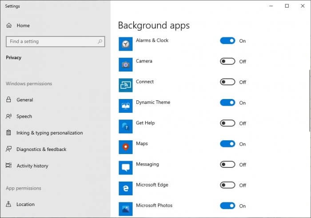Image resolution: width=311 pixels, height=218 pixels.
Task: Click the Get Help app icon
Action: point(126,127)
